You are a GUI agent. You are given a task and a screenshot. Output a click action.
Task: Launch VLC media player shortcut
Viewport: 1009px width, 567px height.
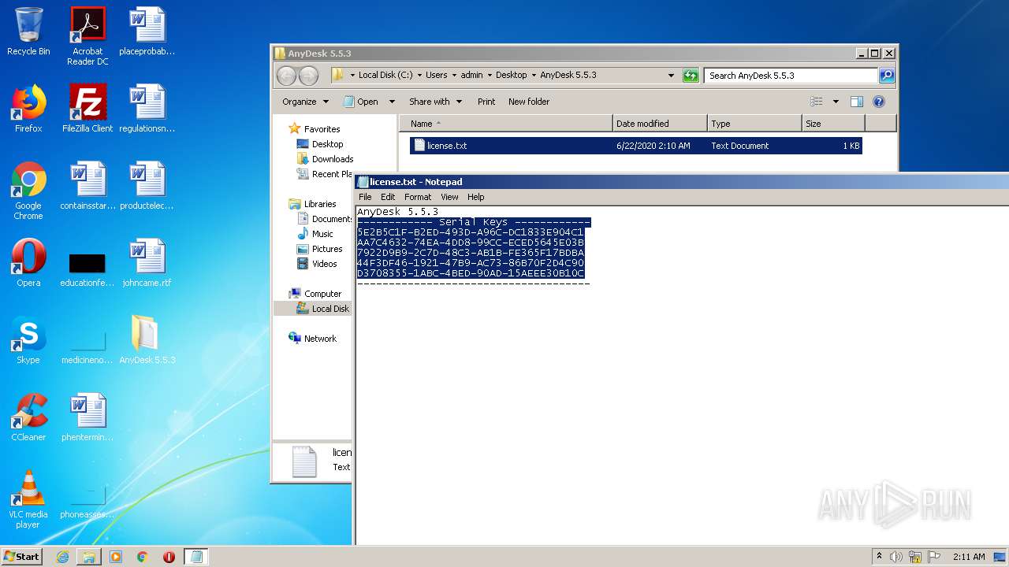pyautogui.click(x=28, y=499)
